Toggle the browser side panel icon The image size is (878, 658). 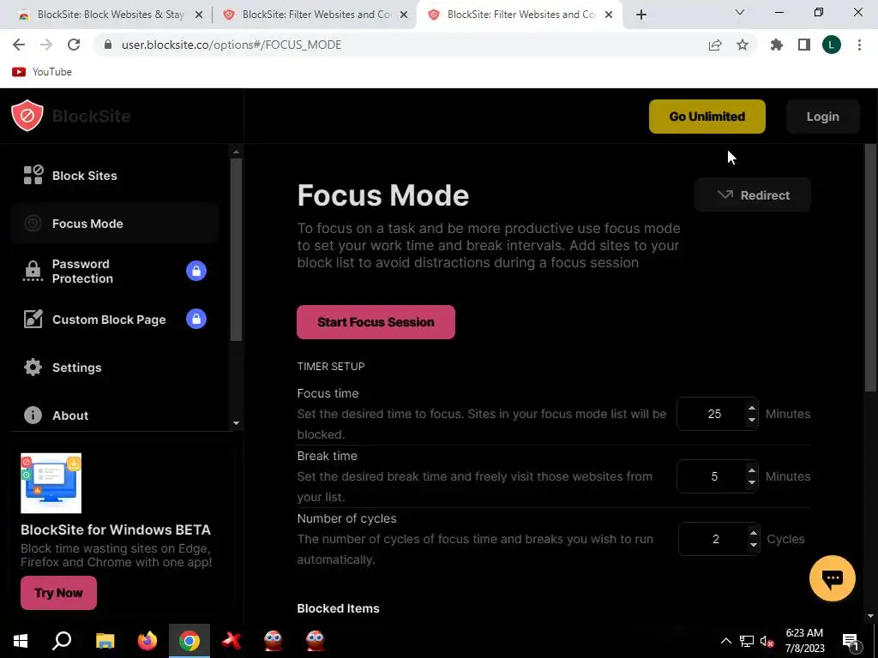click(804, 45)
